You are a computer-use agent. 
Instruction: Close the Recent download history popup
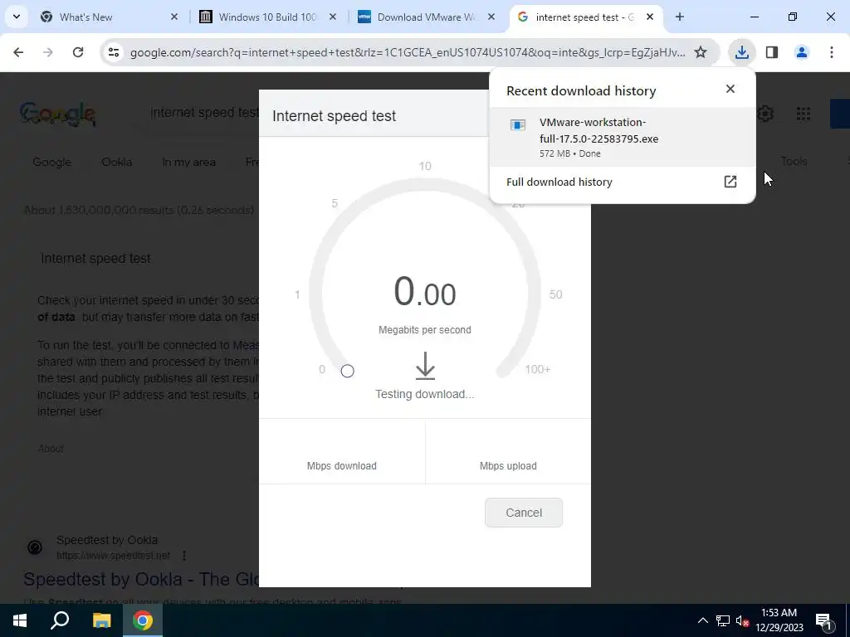[x=730, y=89]
